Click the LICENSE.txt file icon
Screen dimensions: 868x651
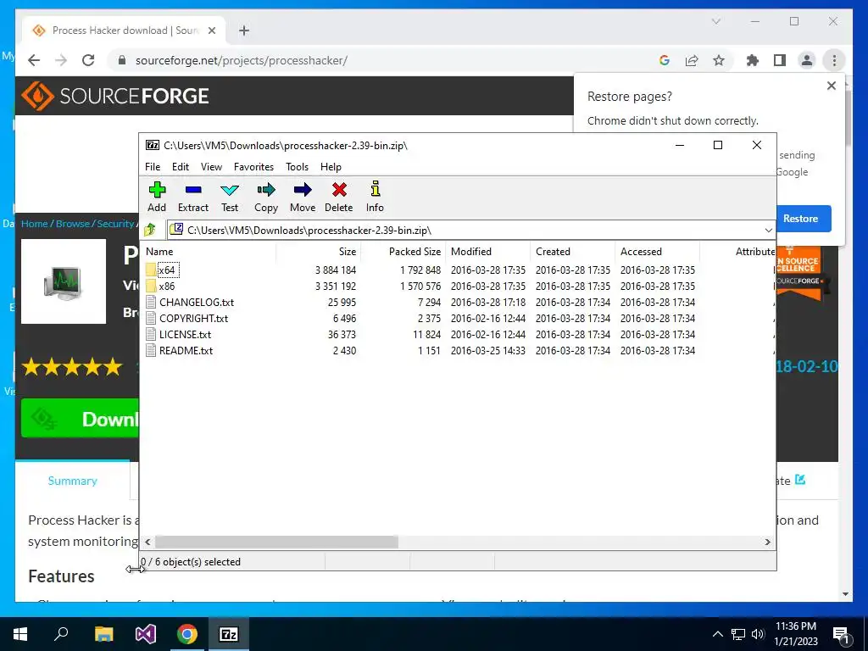click(151, 334)
